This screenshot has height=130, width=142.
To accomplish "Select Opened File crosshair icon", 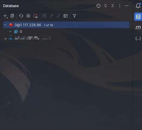I will tap(98, 6).
